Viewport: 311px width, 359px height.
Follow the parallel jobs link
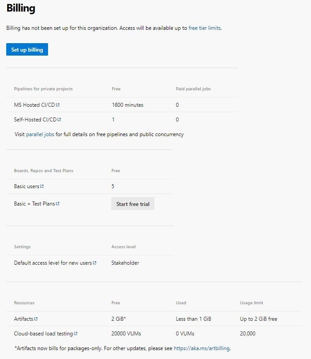(40, 134)
